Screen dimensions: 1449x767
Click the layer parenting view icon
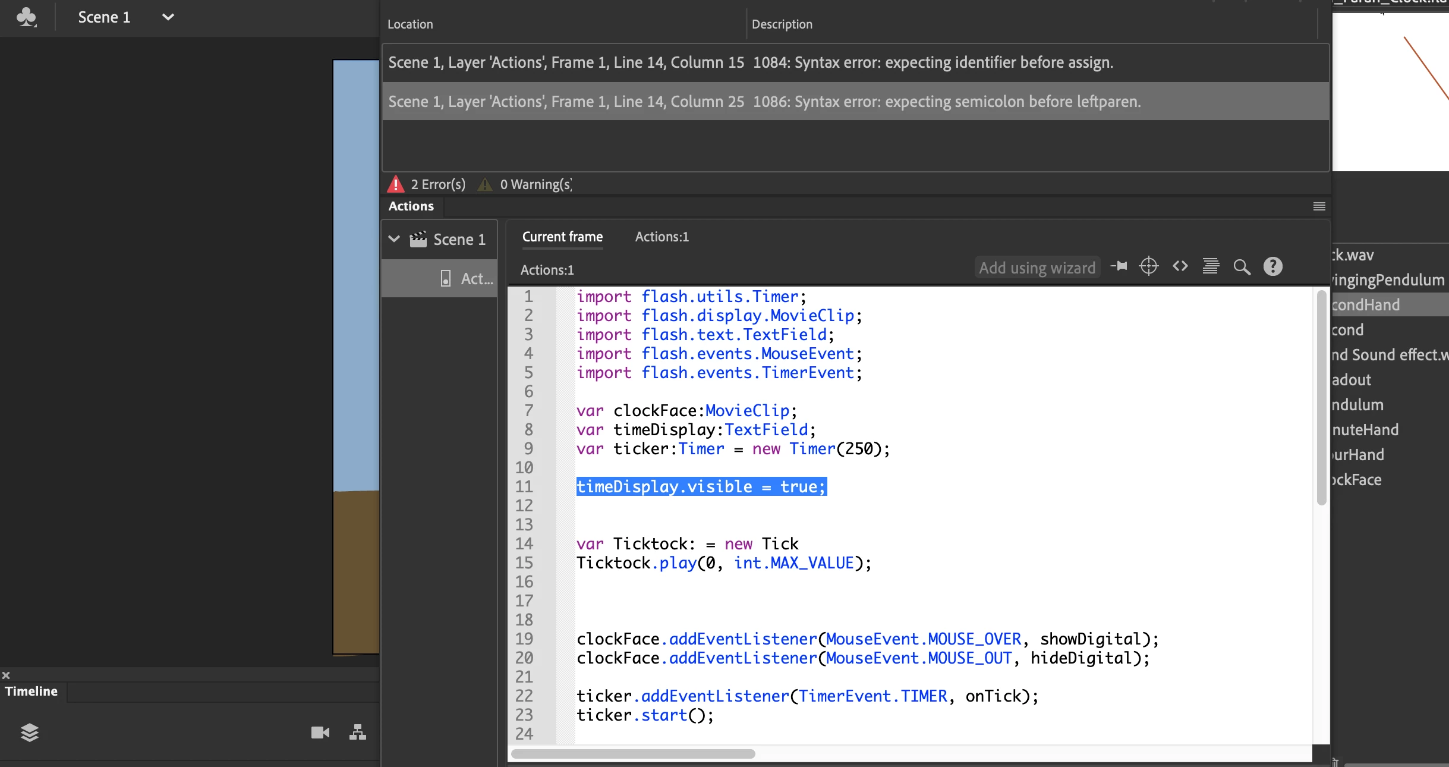tap(358, 733)
